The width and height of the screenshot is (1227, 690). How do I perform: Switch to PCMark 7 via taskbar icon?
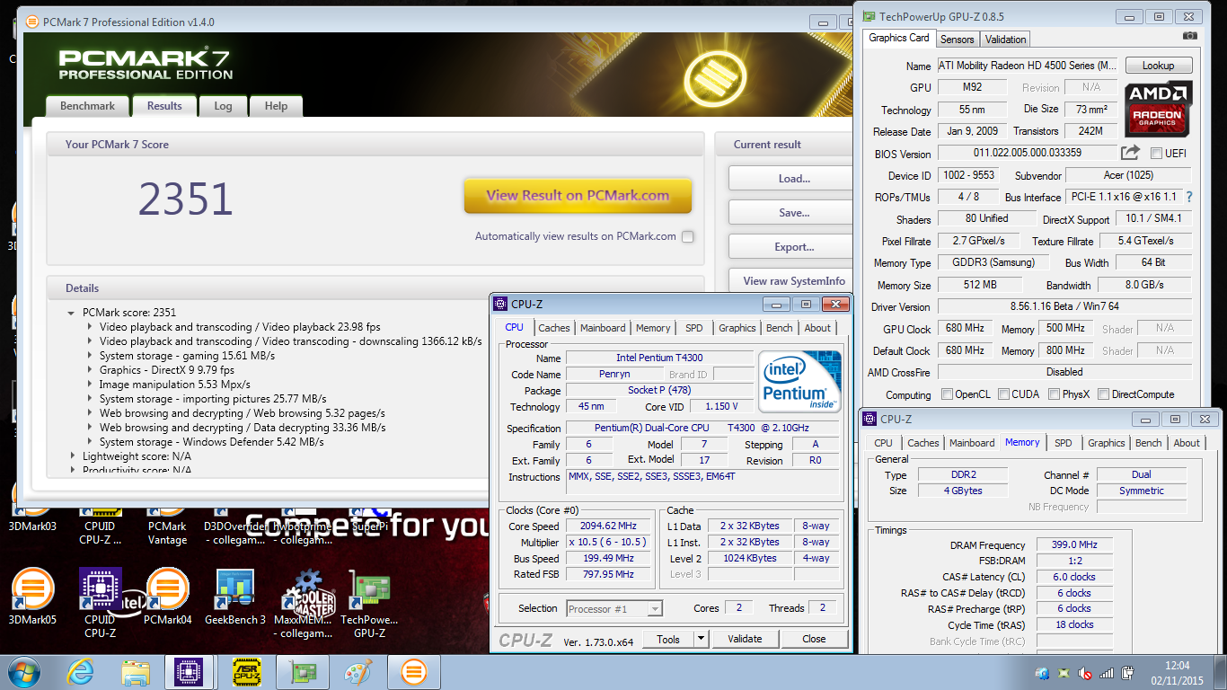(x=413, y=672)
